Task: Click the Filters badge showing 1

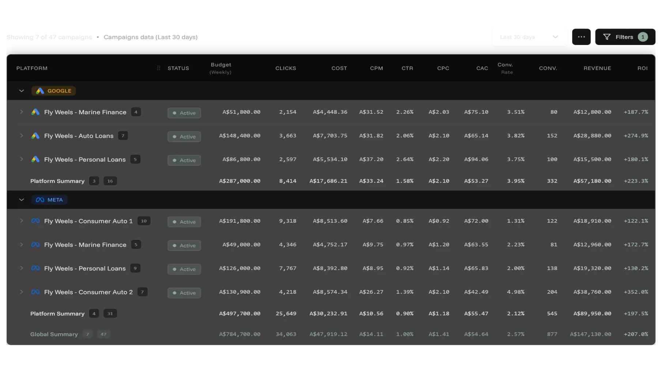Action: (x=643, y=37)
